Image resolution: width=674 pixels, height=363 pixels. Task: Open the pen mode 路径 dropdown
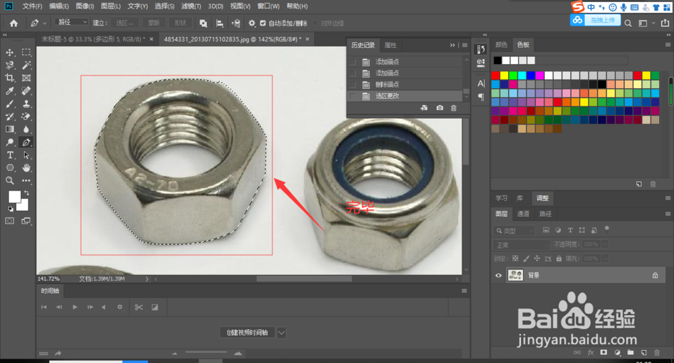coord(71,22)
